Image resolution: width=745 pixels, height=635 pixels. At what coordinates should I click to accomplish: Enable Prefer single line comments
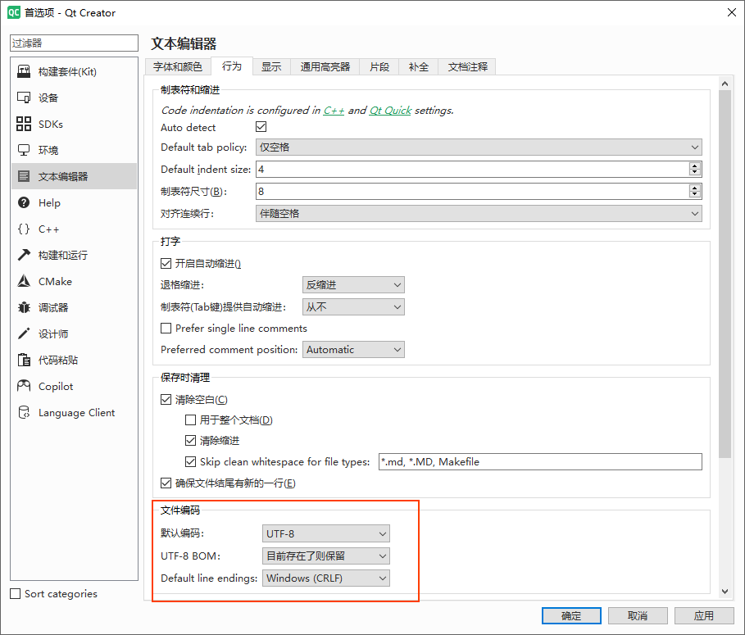166,329
